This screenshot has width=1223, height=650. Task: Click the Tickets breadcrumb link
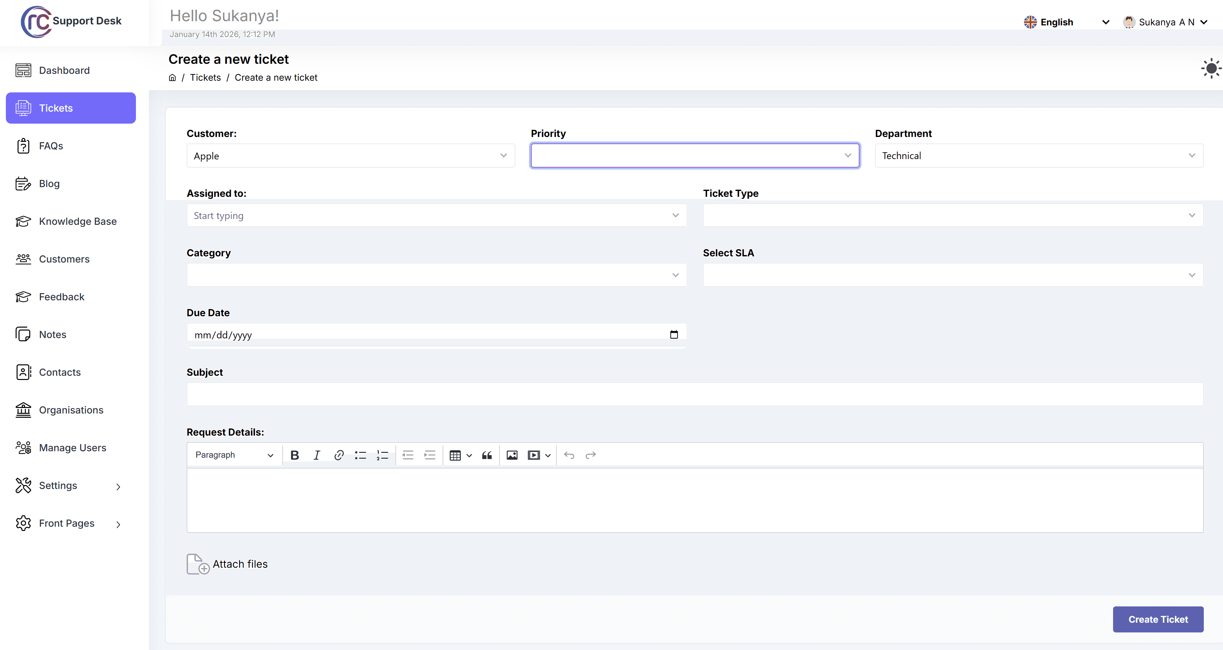point(205,77)
